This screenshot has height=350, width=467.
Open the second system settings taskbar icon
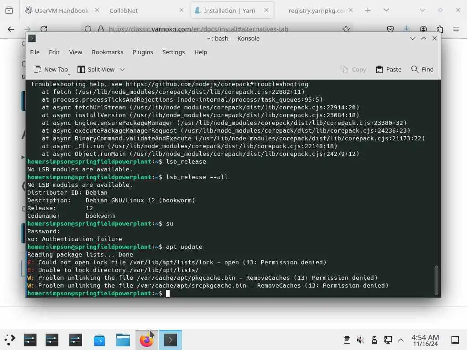click(52, 340)
